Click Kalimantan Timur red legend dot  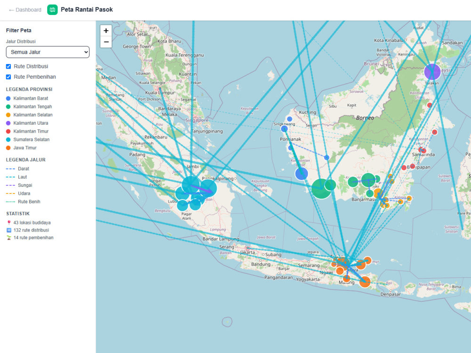pyautogui.click(x=8, y=131)
